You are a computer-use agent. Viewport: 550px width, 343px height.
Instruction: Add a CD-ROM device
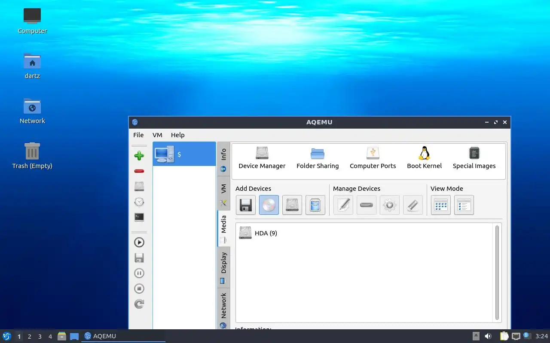pyautogui.click(x=269, y=205)
